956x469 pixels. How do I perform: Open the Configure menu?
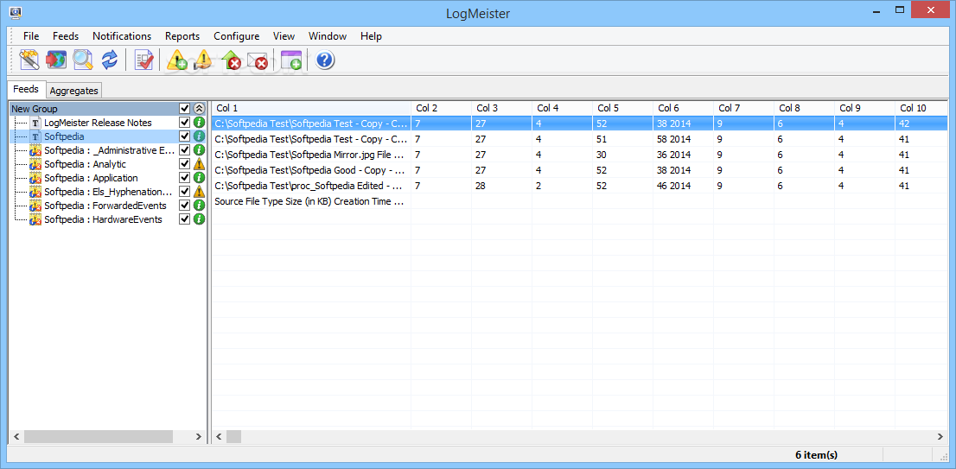[237, 36]
